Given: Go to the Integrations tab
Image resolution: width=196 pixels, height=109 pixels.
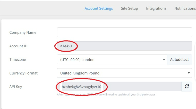Looking at the screenshot, I should pos(156,8).
